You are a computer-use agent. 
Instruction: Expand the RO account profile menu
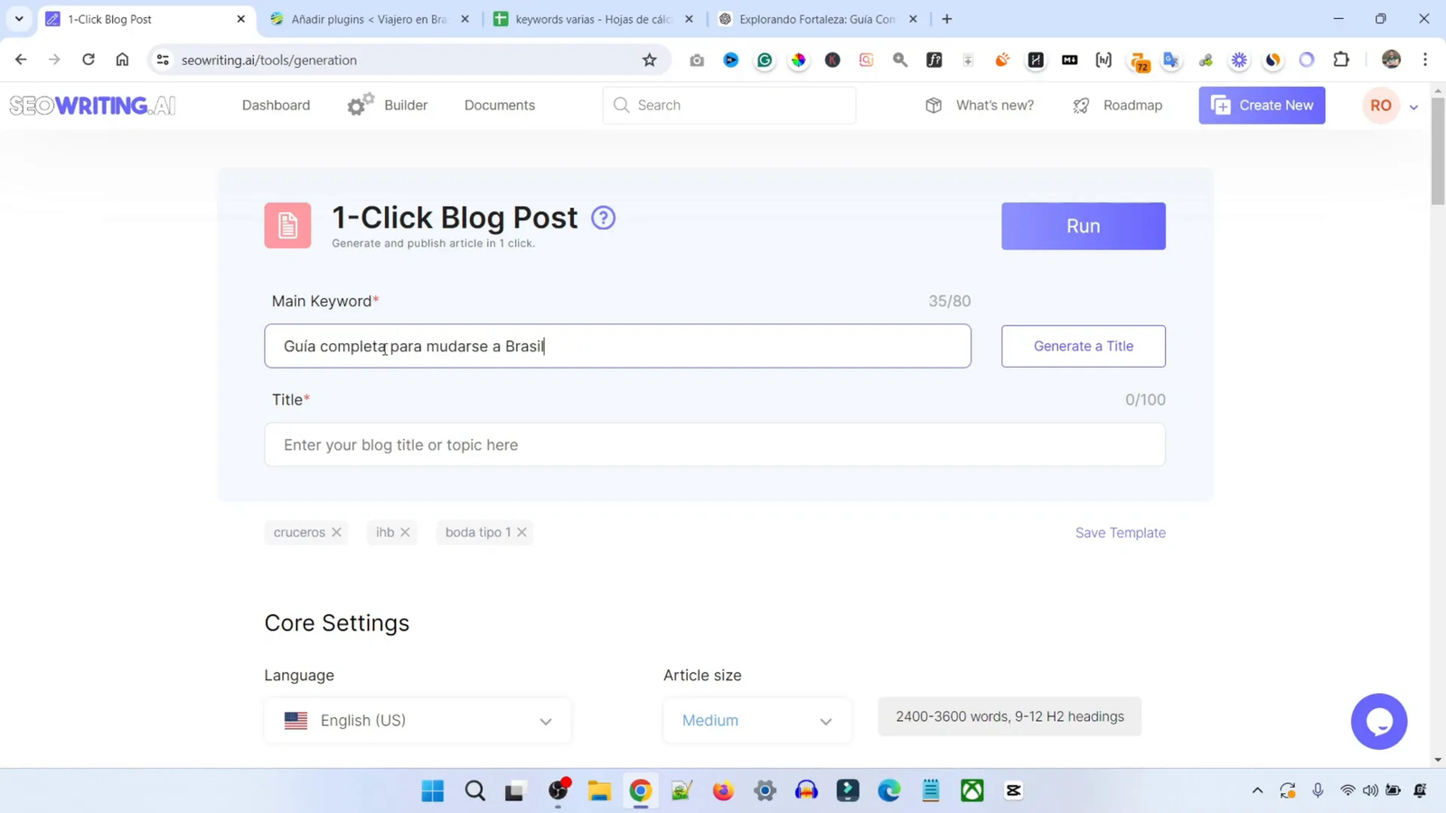pyautogui.click(x=1392, y=105)
